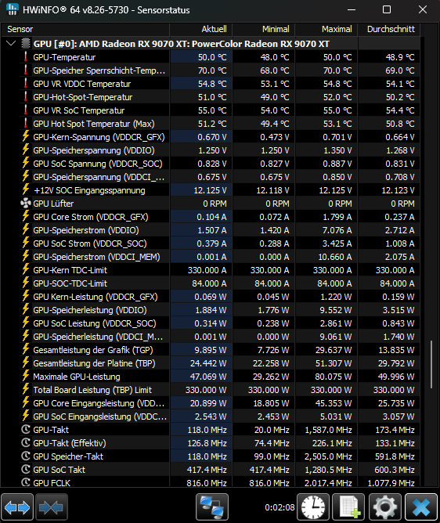Click the clock icon for GPU Speicher-Takt
This screenshot has width=440, height=523.
(26, 456)
